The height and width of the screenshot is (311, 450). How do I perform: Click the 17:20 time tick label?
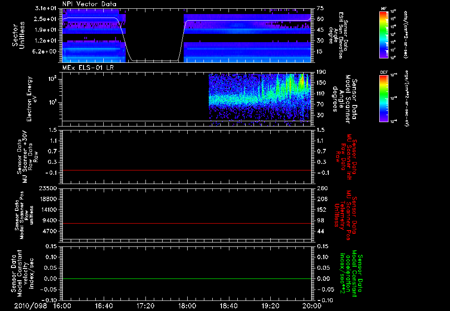[x=145, y=306]
